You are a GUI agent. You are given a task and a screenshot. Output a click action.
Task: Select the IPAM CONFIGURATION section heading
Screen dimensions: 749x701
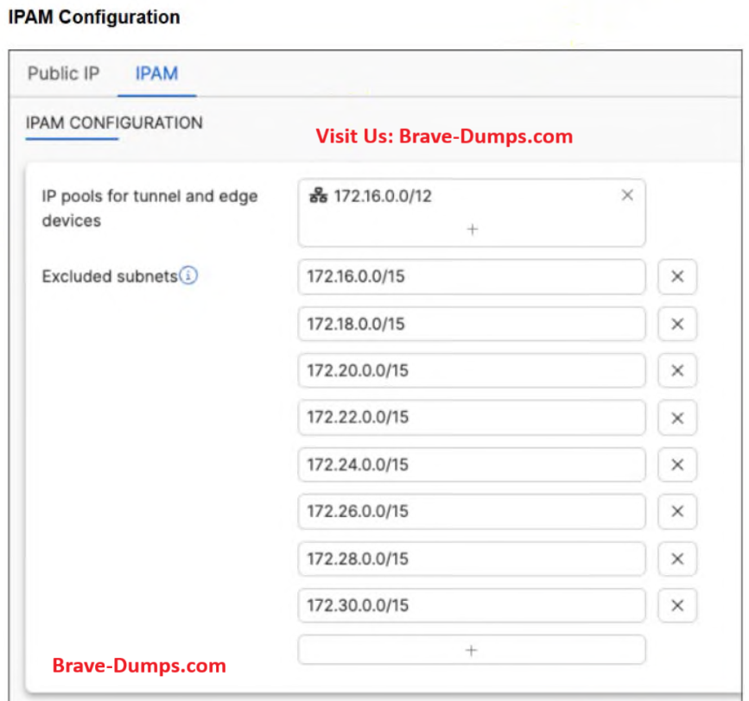click(x=114, y=123)
